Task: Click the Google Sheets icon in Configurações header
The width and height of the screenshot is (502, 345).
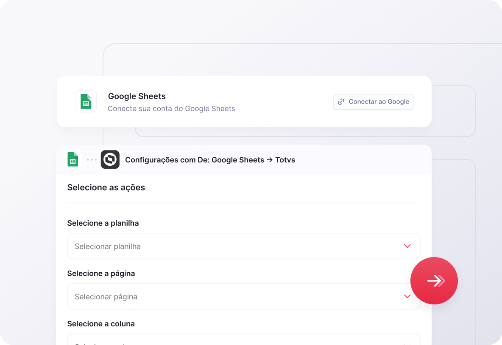Action: pos(73,159)
